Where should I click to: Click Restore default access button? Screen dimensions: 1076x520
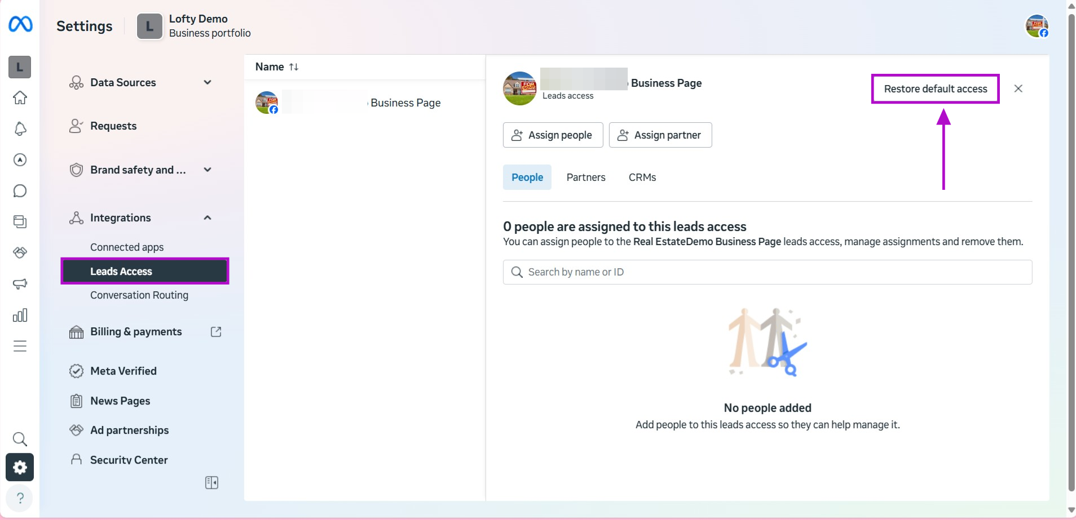coord(935,89)
